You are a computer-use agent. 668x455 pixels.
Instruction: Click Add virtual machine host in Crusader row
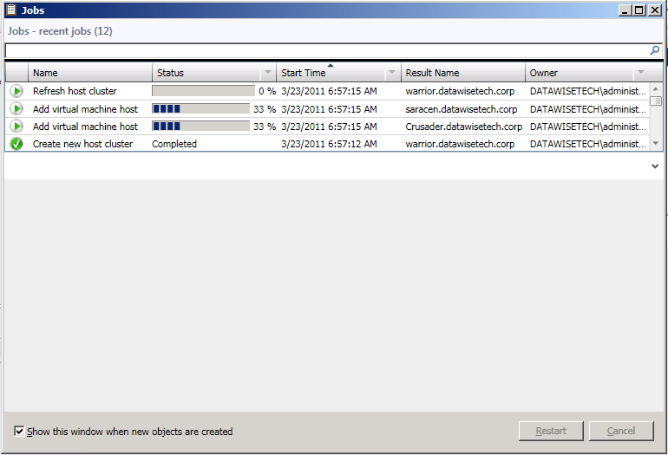point(85,127)
